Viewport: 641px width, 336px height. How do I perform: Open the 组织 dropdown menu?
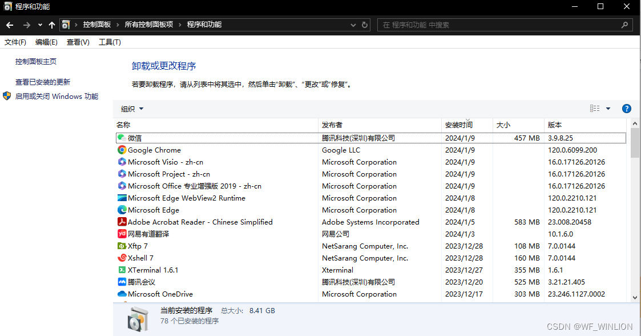[132, 109]
